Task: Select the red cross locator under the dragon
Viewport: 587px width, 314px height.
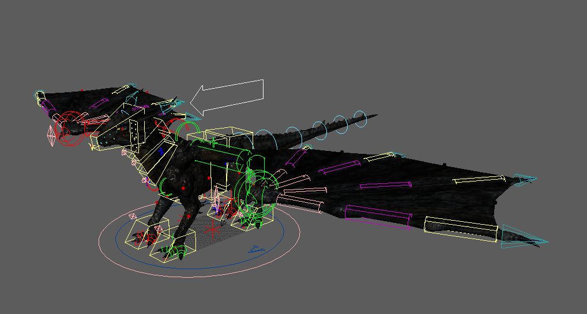Action: 213,229
